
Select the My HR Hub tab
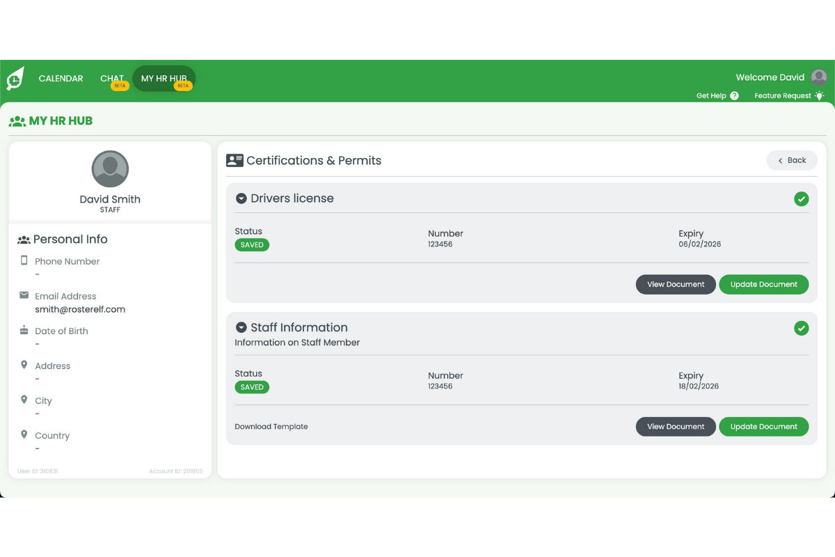point(164,79)
